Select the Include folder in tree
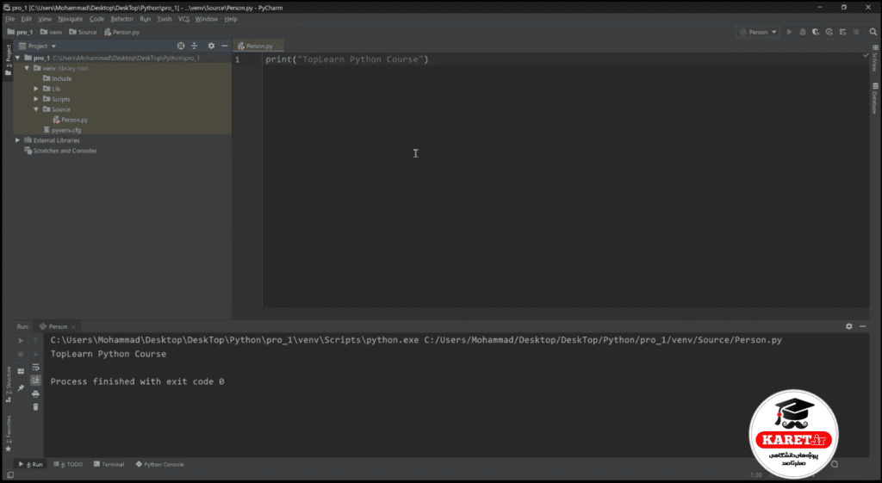The height and width of the screenshot is (483, 882). tap(58, 78)
